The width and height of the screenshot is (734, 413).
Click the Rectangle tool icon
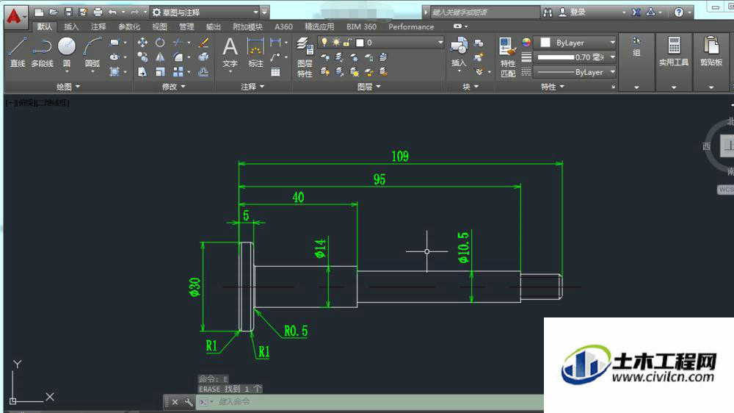coord(115,43)
